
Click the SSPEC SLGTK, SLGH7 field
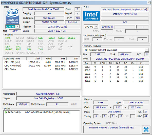pyautogui.click(x=49, y=22)
